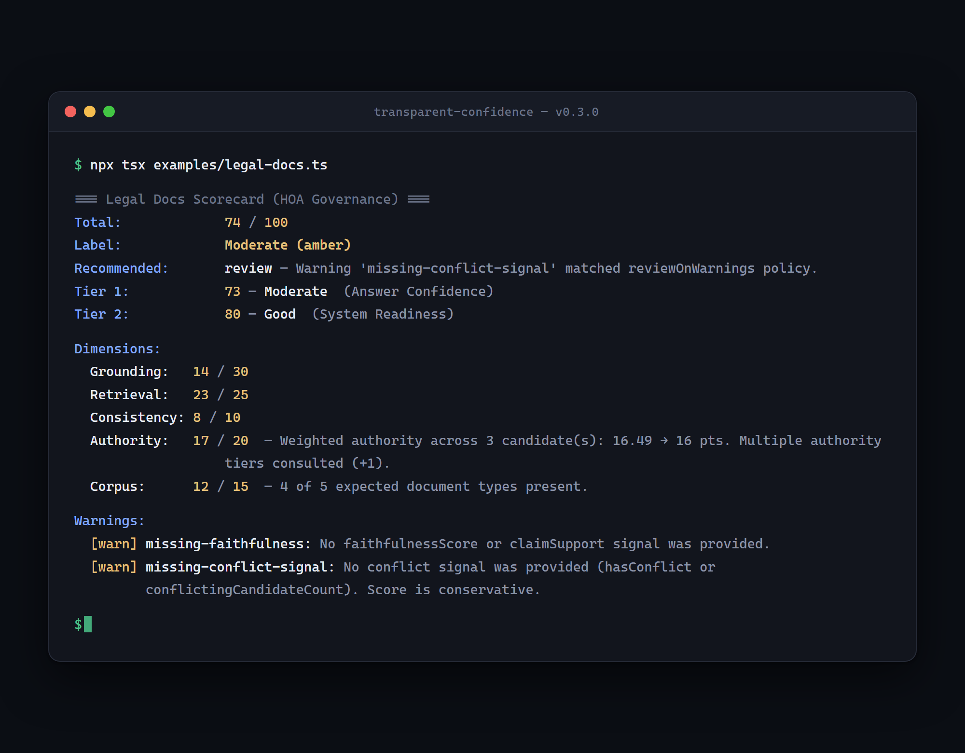Click the 'Consistency:' dimension label
965x753 pixels.
point(137,418)
